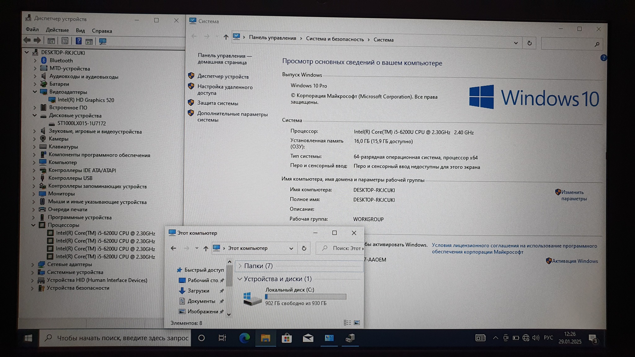Click the Help icon in Device Manager toolbar
Viewport: 635px width, 357px height.
[x=79, y=41]
